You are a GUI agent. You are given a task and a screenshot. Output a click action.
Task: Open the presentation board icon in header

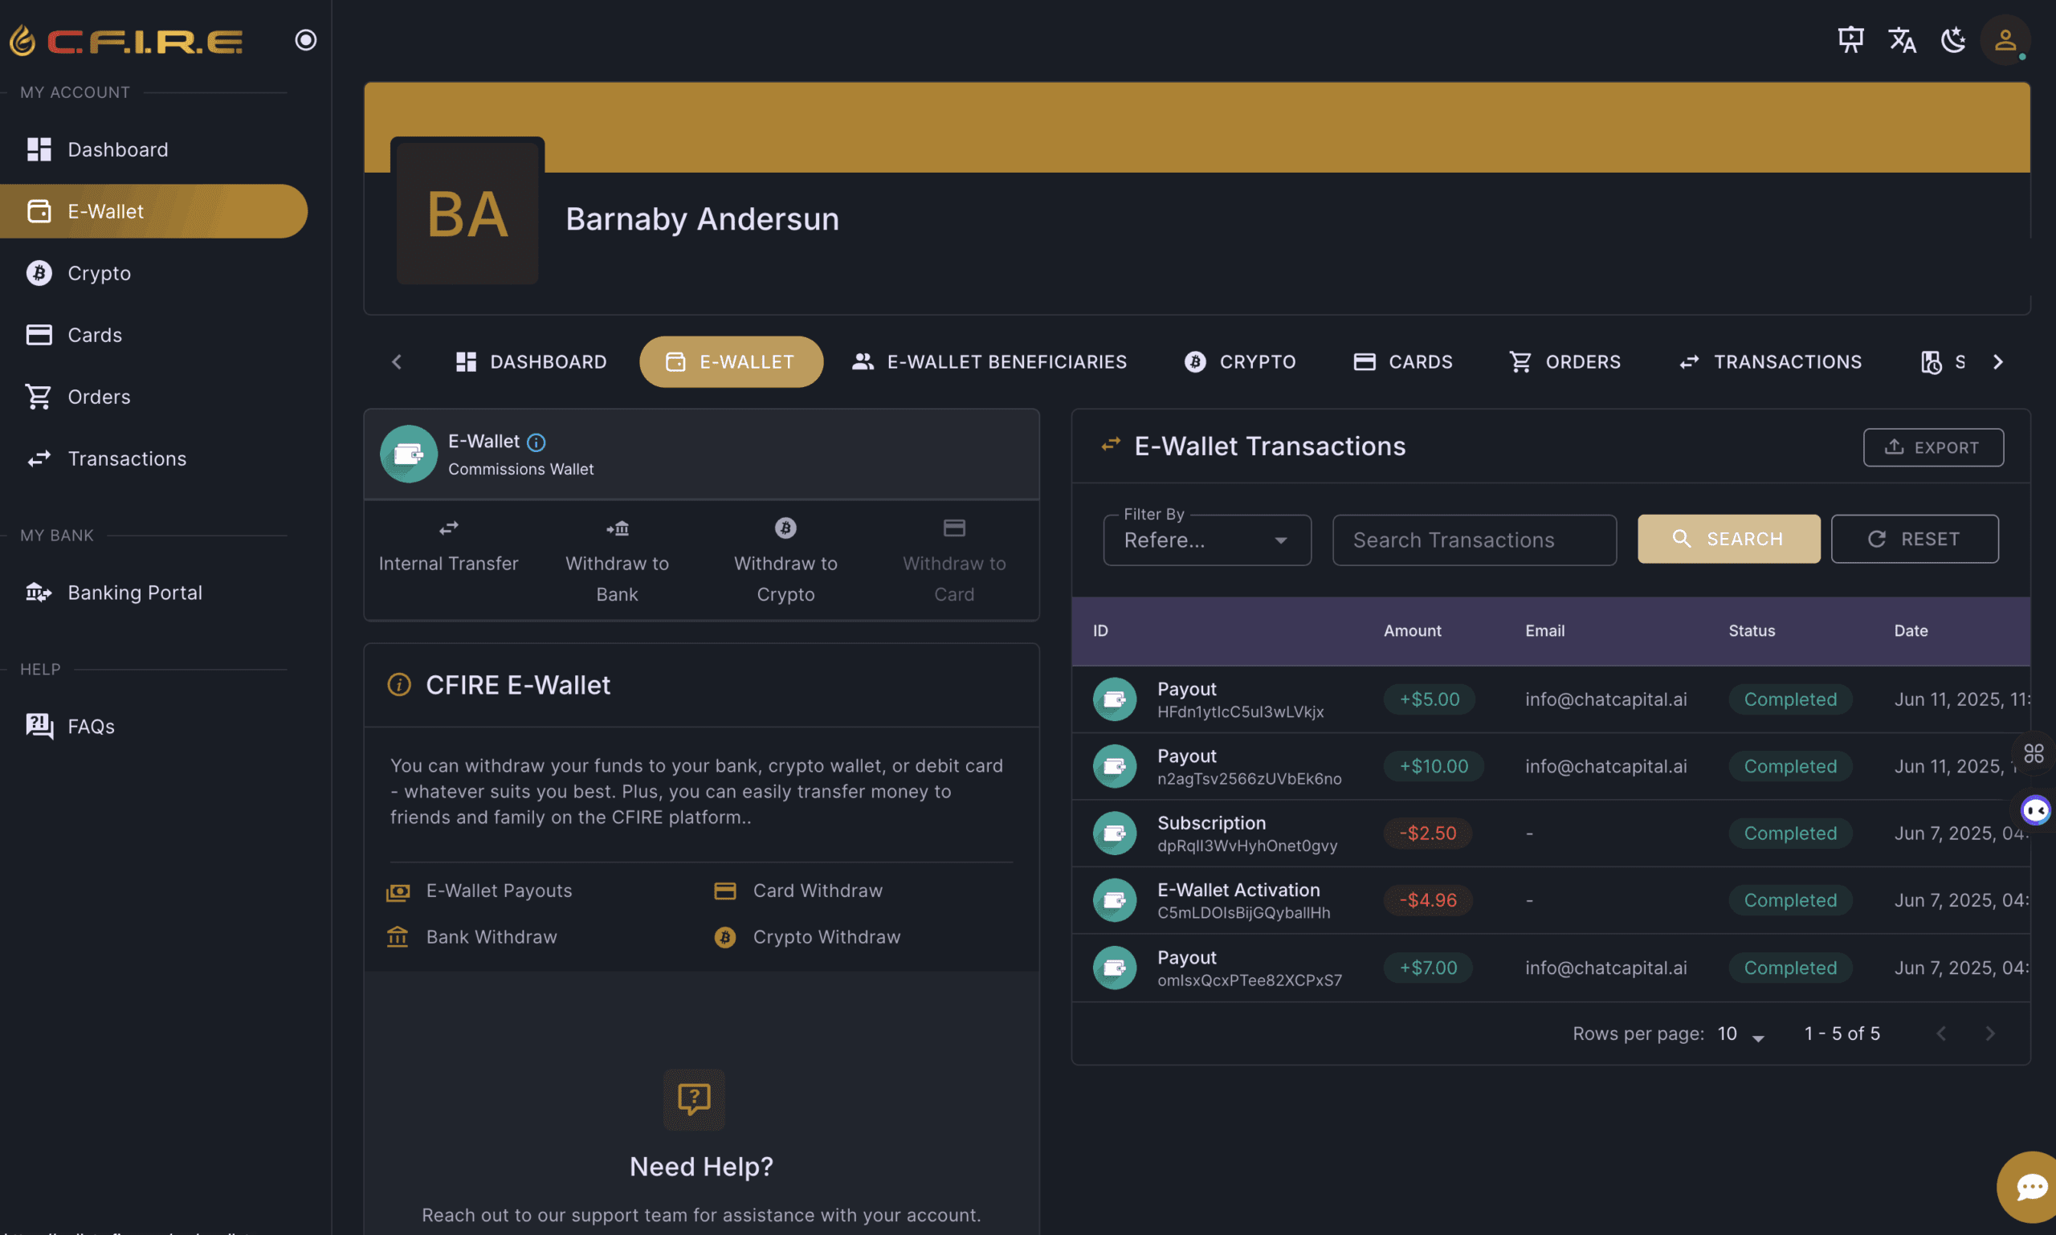pos(1850,40)
